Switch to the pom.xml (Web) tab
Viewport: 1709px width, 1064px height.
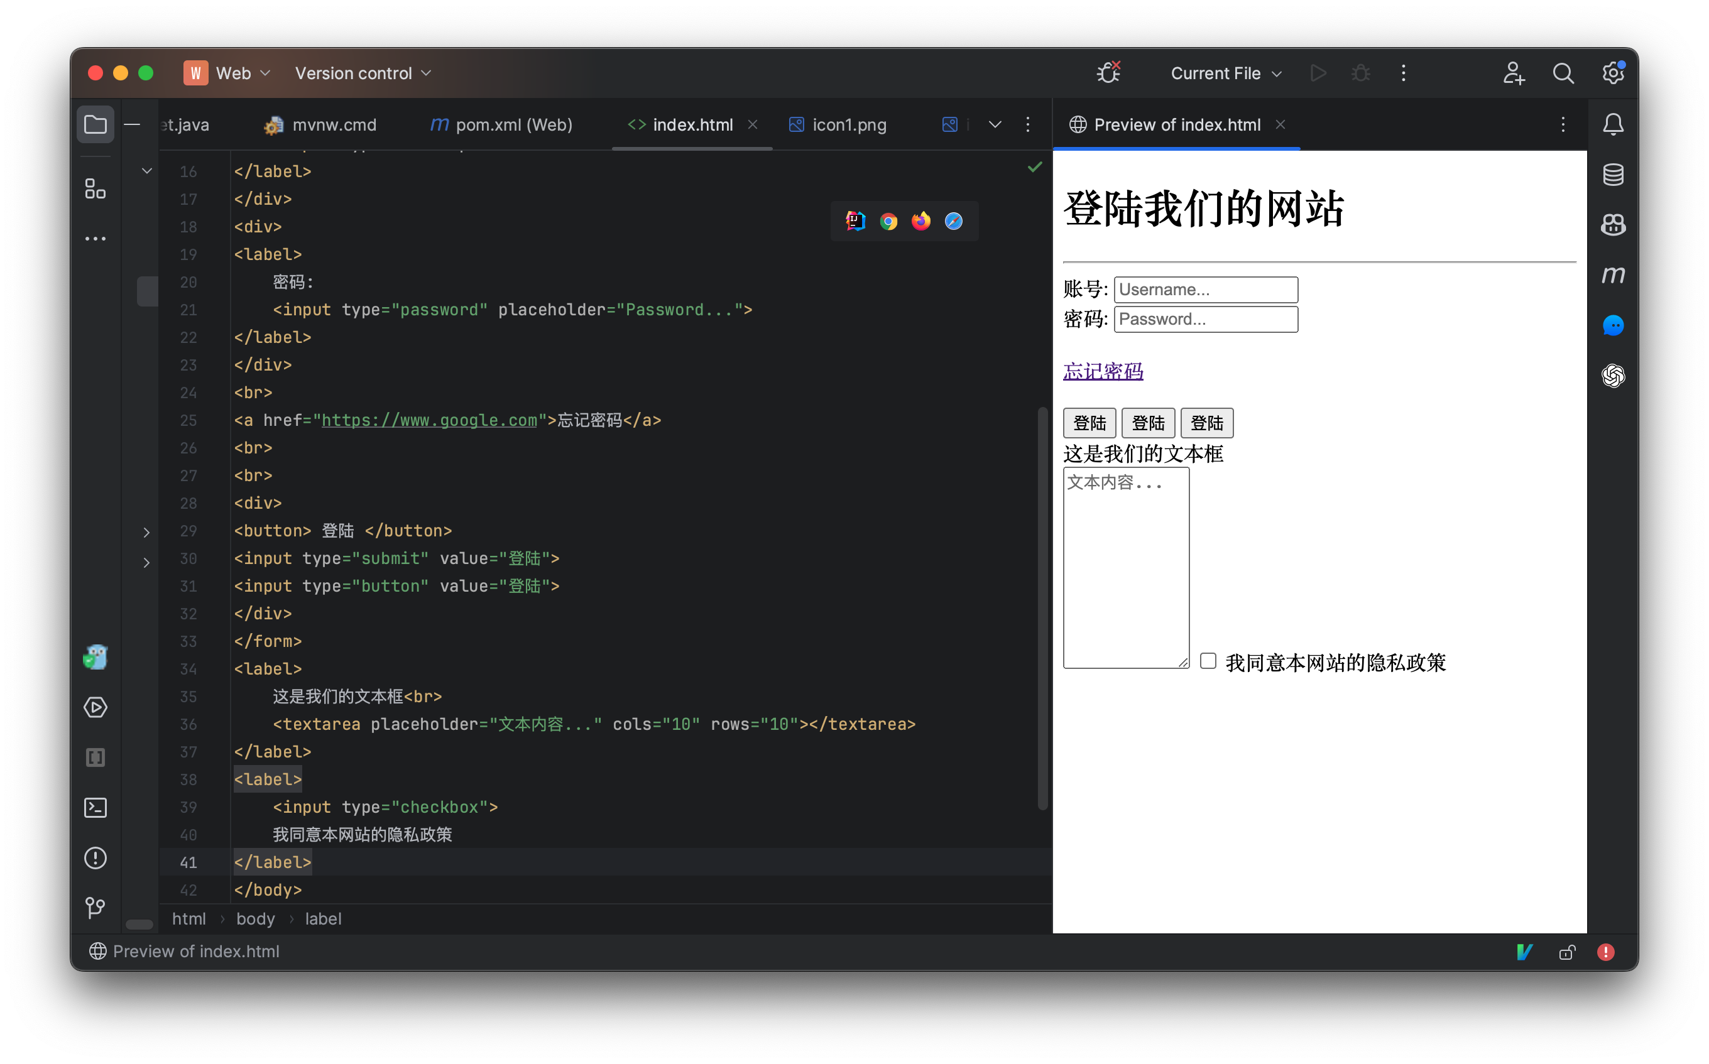pyautogui.click(x=501, y=124)
